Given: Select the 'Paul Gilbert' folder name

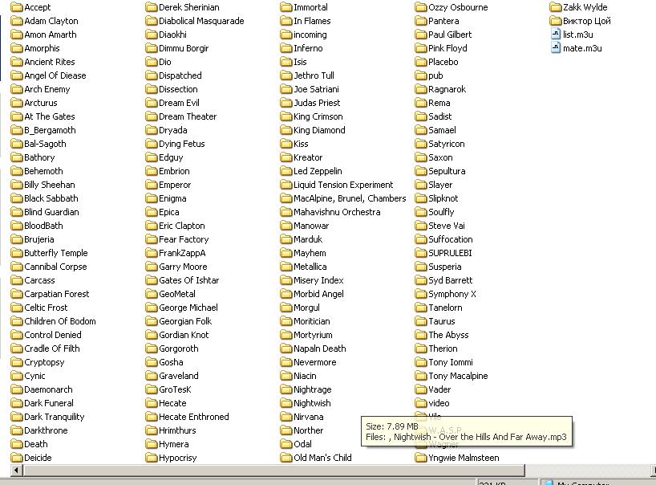Looking at the screenshot, I should [x=450, y=35].
